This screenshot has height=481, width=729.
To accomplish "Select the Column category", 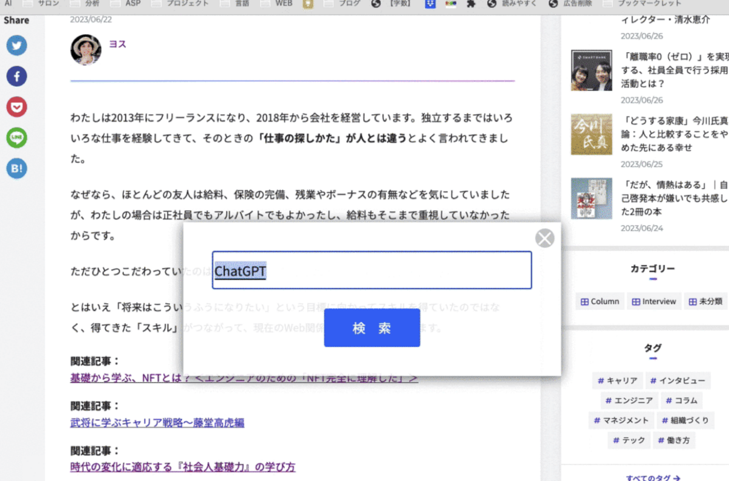I will [600, 301].
